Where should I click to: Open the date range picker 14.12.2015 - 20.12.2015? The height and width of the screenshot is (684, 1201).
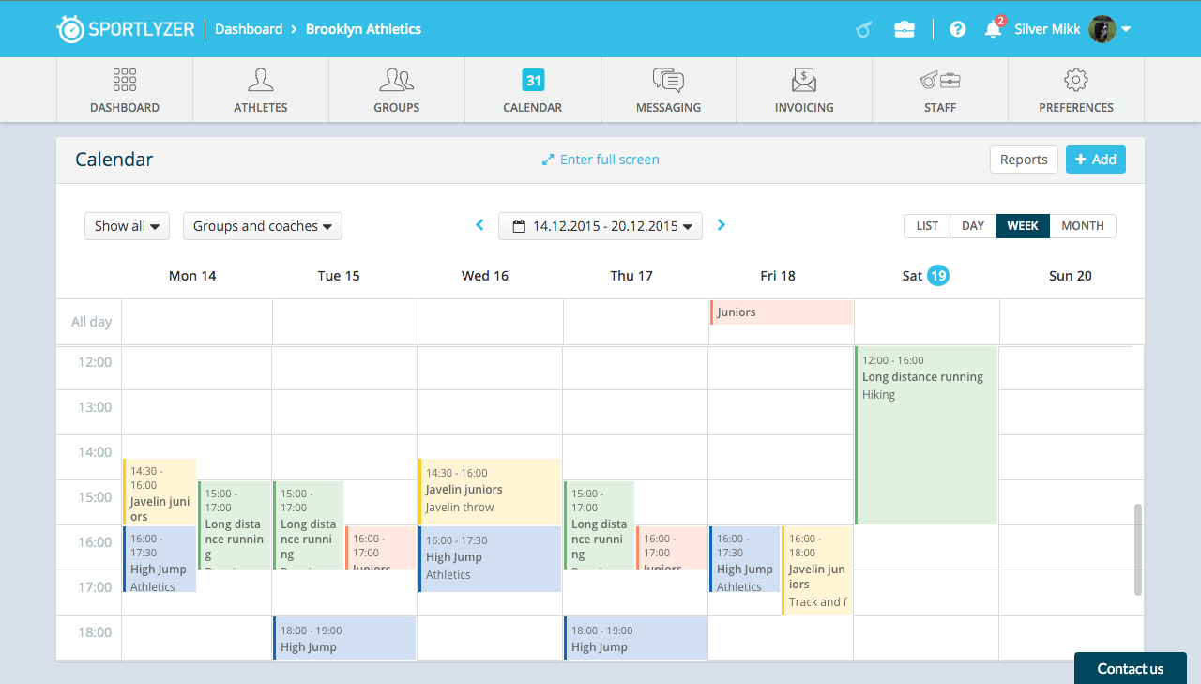pyautogui.click(x=600, y=226)
